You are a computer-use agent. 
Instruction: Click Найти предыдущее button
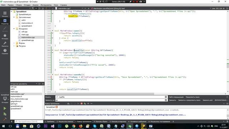click(x=176, y=97)
